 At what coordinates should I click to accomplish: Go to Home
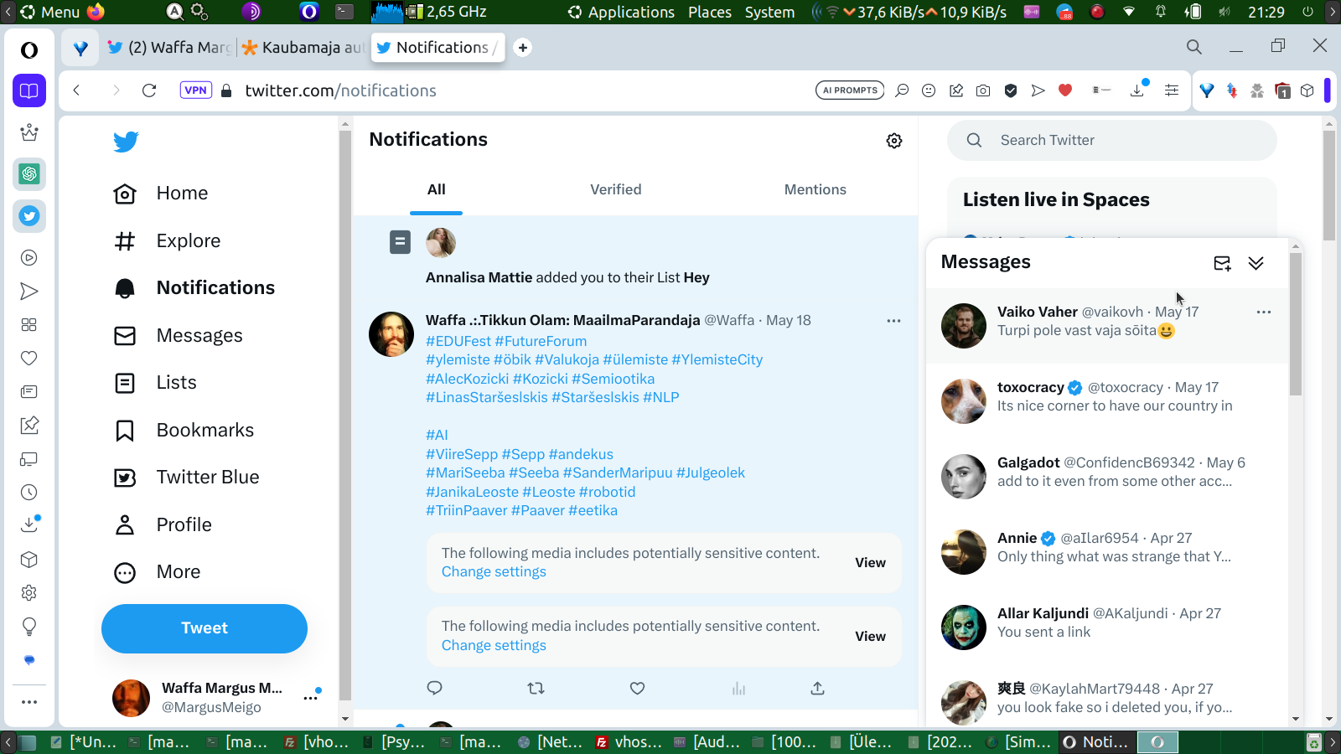click(161, 194)
